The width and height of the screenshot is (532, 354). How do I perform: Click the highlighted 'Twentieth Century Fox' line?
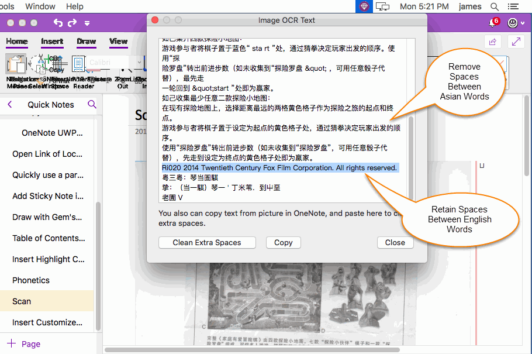(x=279, y=168)
